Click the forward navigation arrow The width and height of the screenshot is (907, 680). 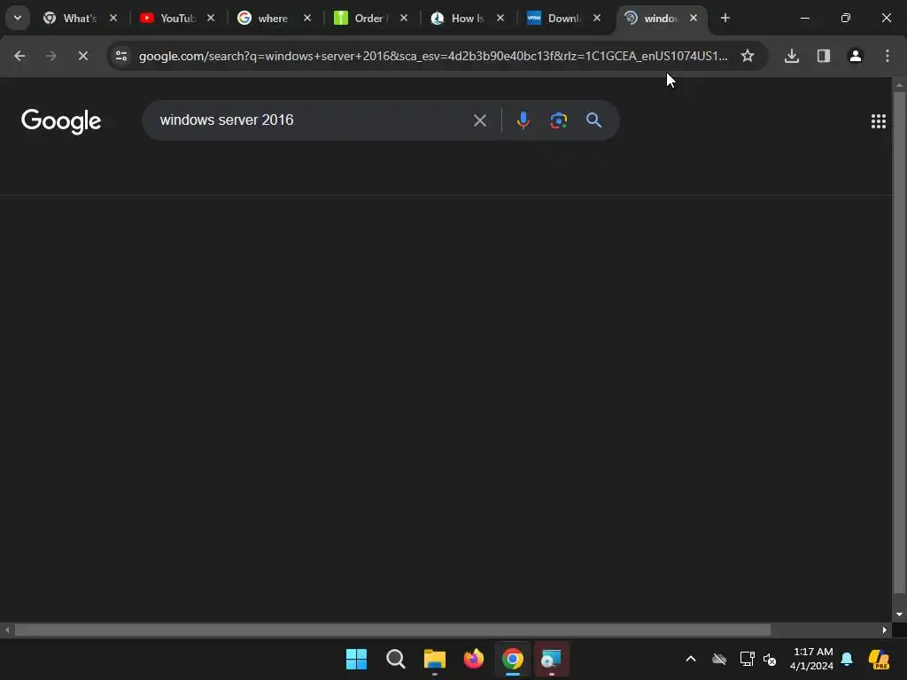click(51, 56)
